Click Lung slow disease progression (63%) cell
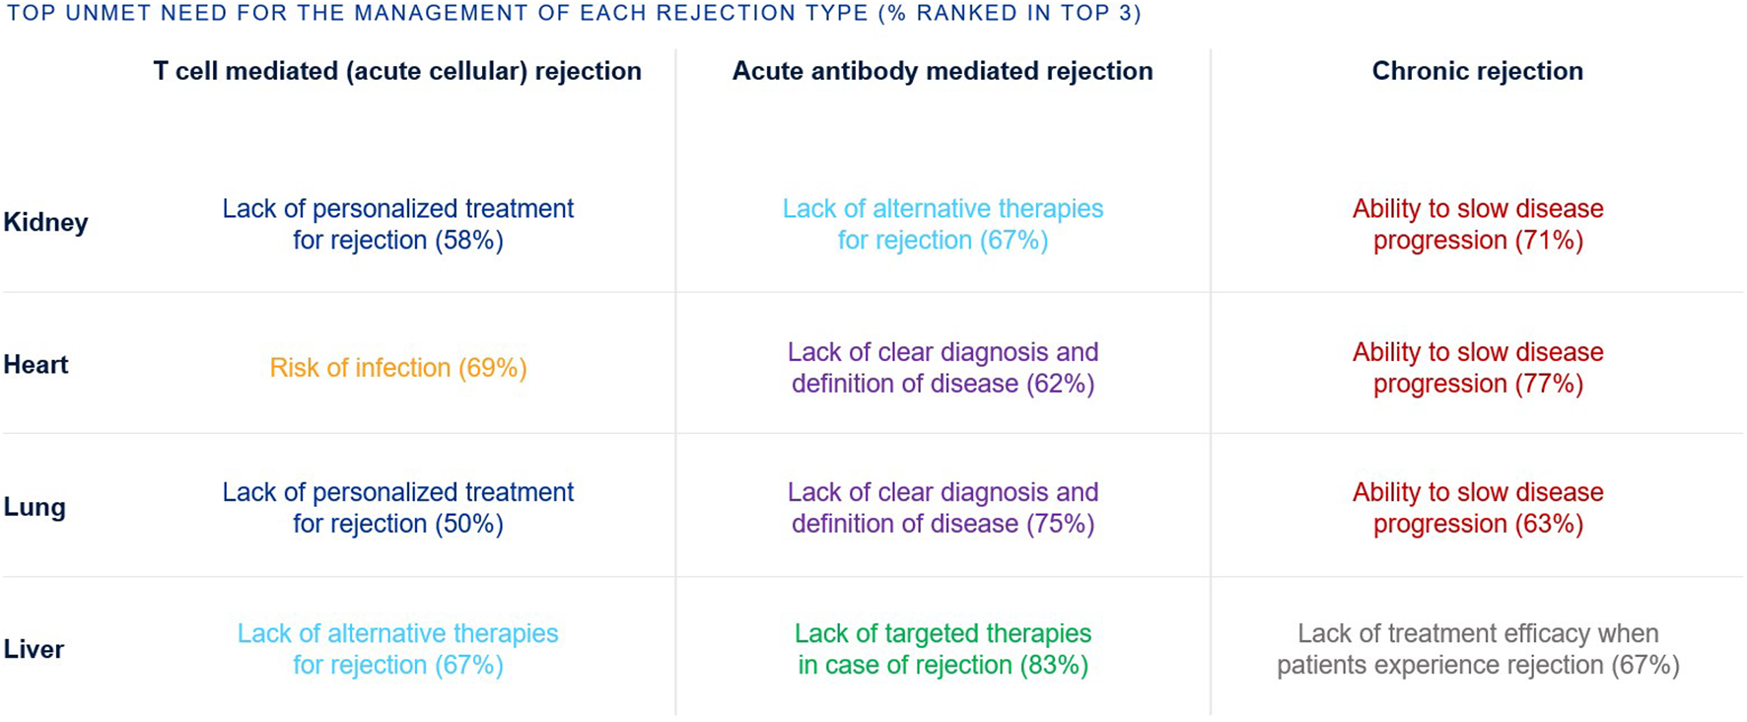The image size is (1747, 722). tap(1477, 508)
